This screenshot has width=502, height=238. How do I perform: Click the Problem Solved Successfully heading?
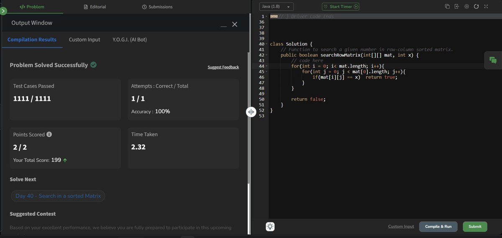[49, 65]
